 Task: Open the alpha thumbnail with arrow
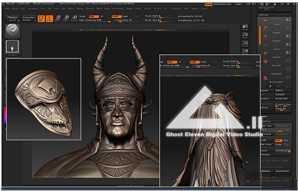click(12, 46)
